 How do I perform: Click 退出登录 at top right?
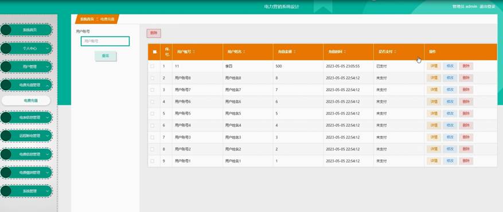click(488, 6)
